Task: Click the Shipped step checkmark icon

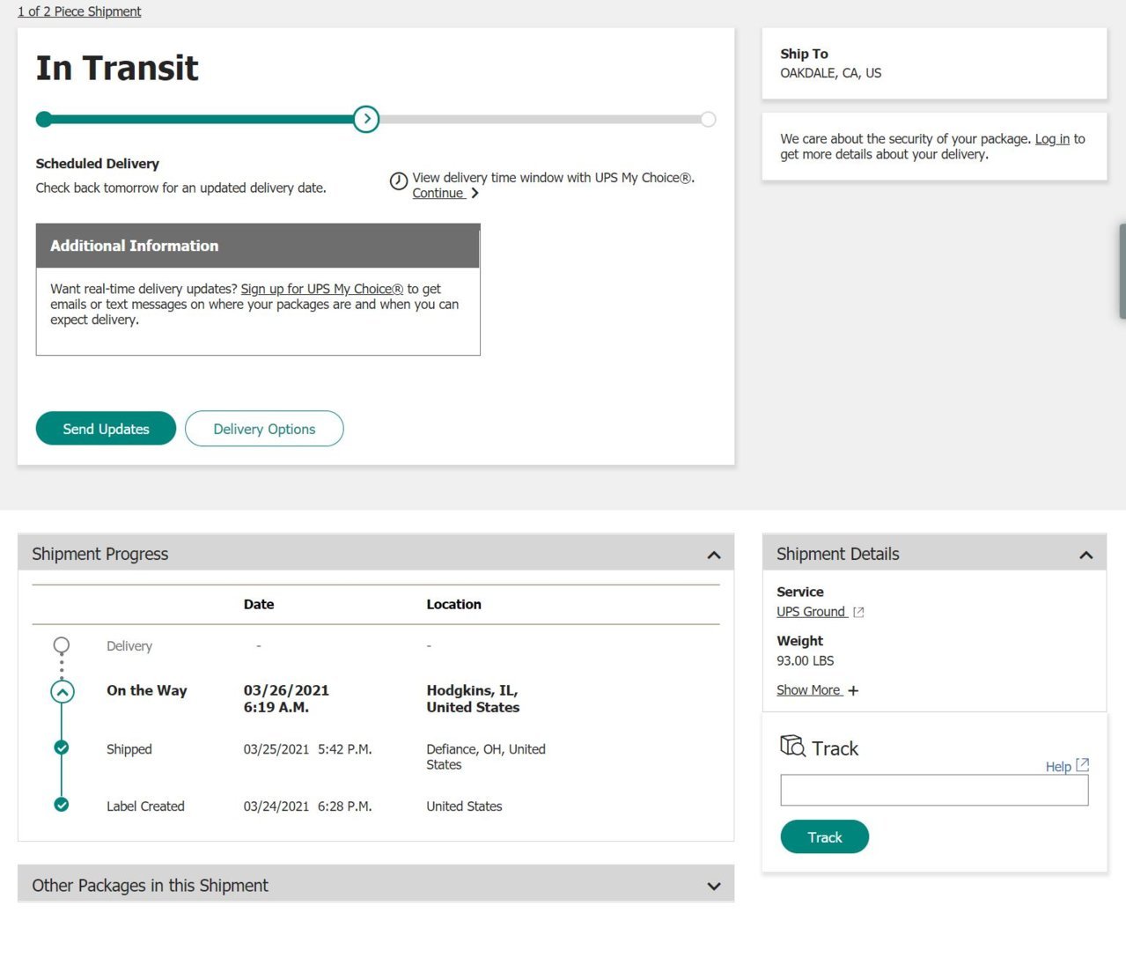Action: tap(62, 748)
